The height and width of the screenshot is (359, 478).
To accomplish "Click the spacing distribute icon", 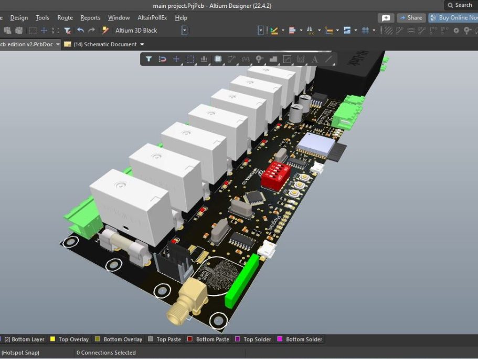I will point(310,30).
